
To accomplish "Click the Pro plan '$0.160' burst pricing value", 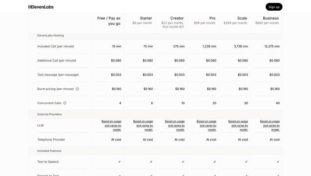I will [x=211, y=89].
